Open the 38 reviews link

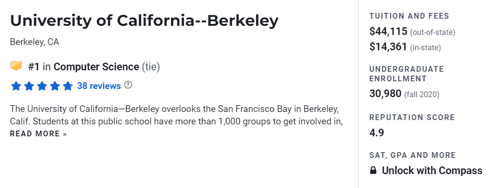[x=99, y=86]
